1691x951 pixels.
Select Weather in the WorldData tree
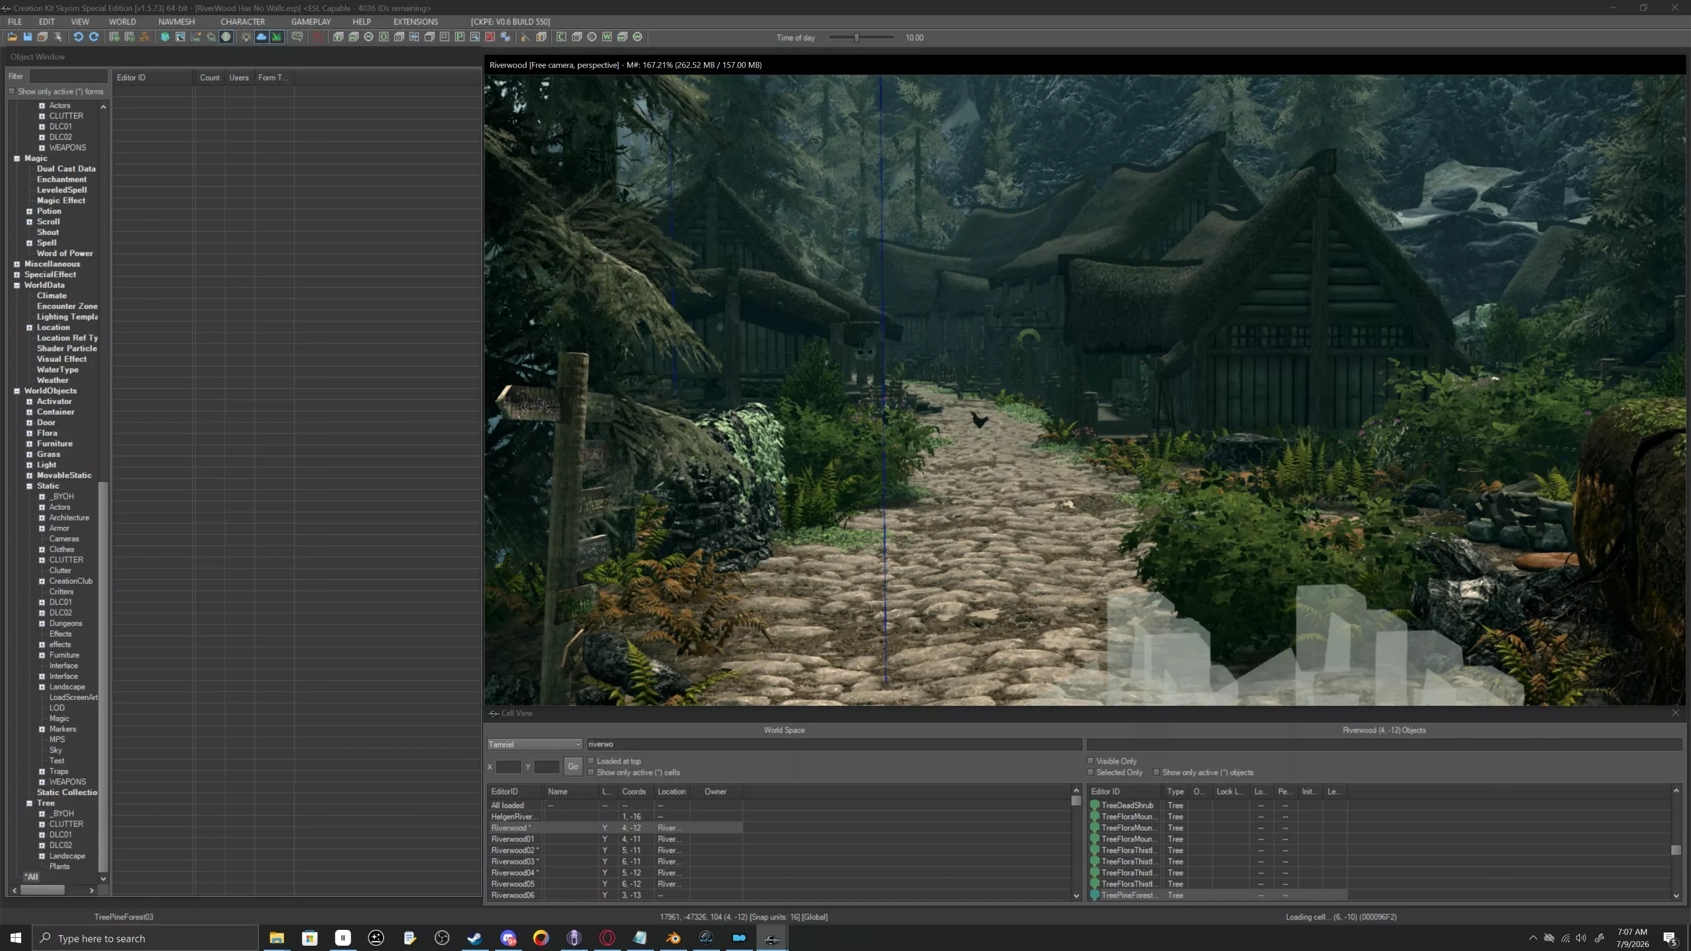coord(53,380)
